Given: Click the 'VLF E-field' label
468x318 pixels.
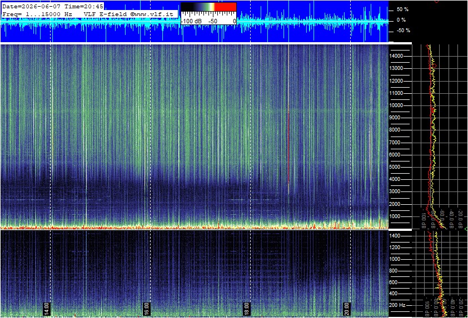Looking at the screenshot, I should click(106, 14).
